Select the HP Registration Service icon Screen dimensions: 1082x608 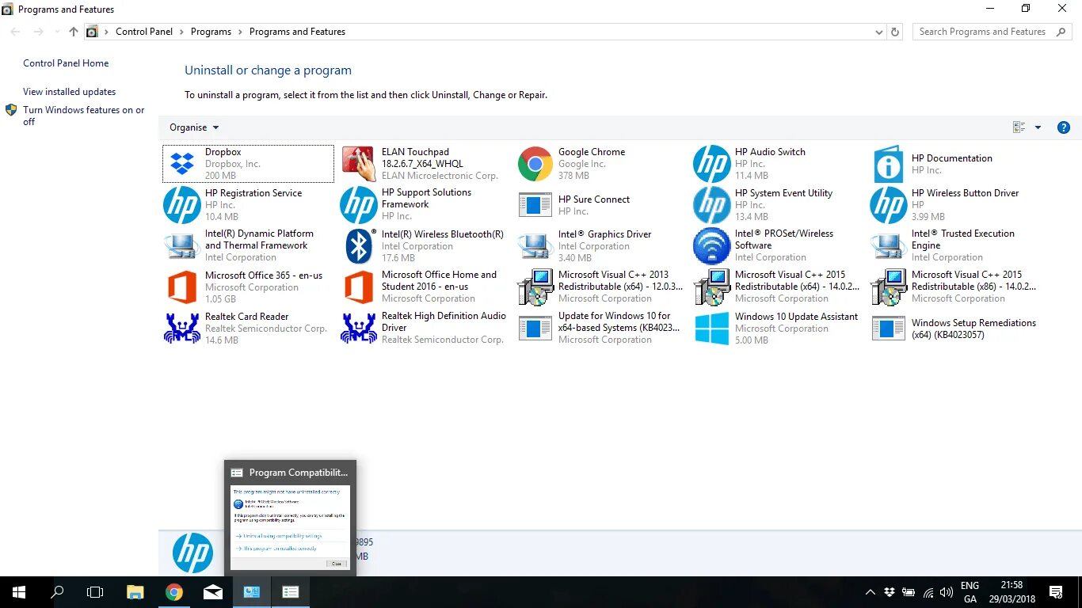tap(182, 205)
